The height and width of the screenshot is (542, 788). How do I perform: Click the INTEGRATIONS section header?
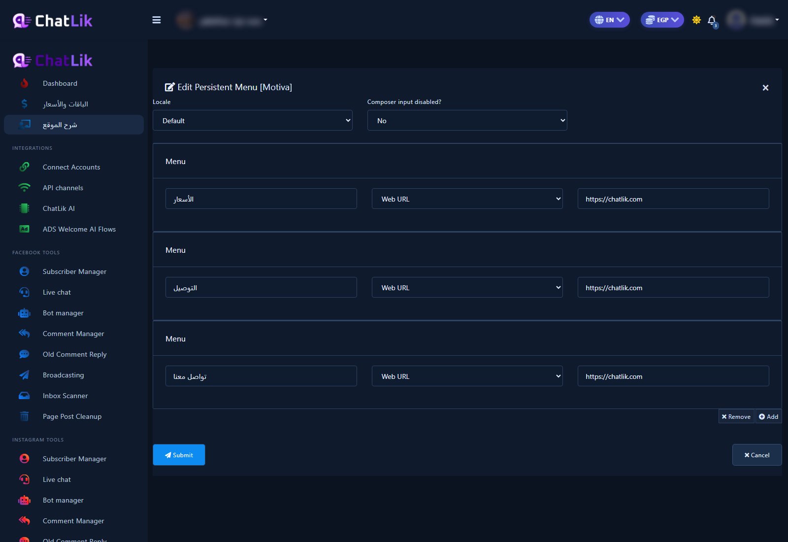[33, 148]
